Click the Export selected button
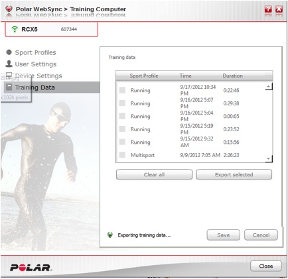Viewport: 288px width, 279px height. [234, 174]
